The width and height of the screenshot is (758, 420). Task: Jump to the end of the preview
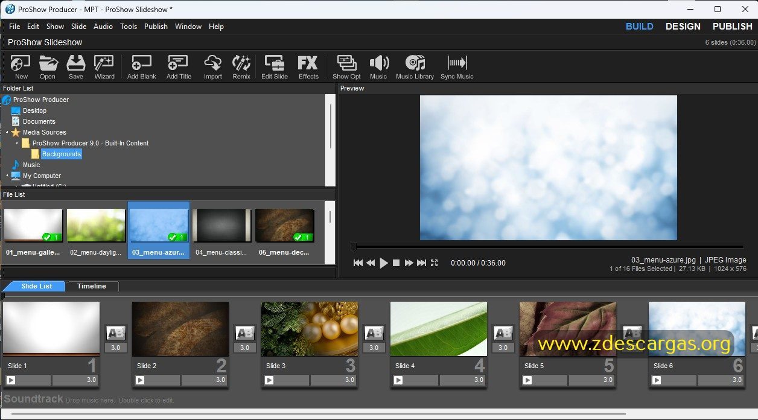pyautogui.click(x=422, y=263)
